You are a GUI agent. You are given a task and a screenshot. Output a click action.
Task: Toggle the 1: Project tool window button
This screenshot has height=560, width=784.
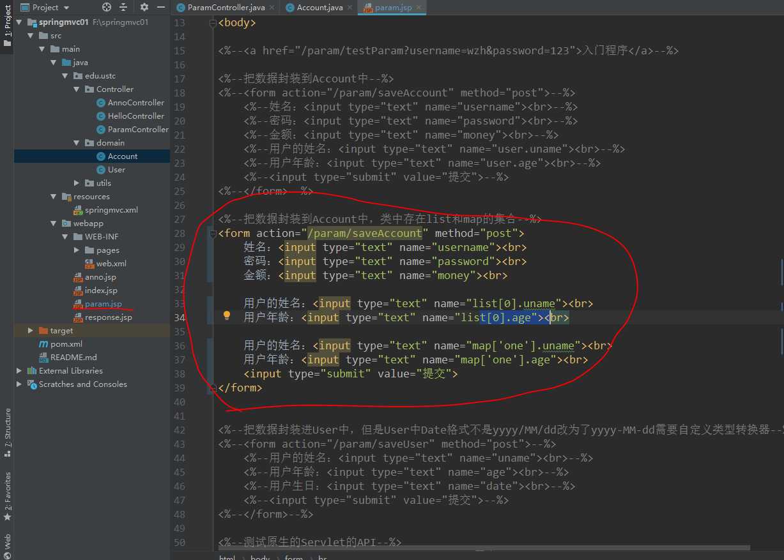point(7,27)
